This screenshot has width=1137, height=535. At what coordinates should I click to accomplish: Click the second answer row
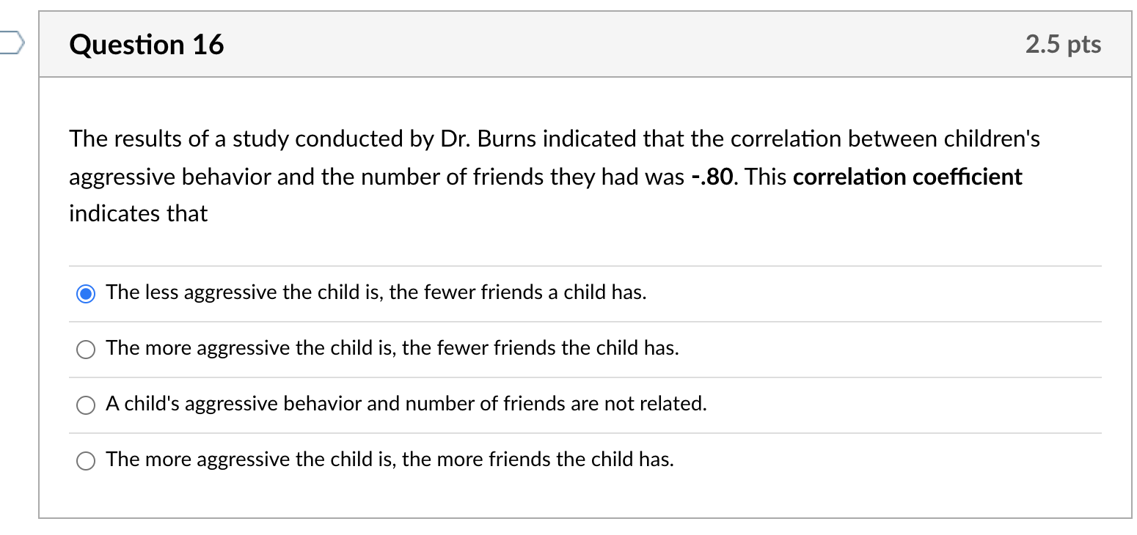click(513, 349)
